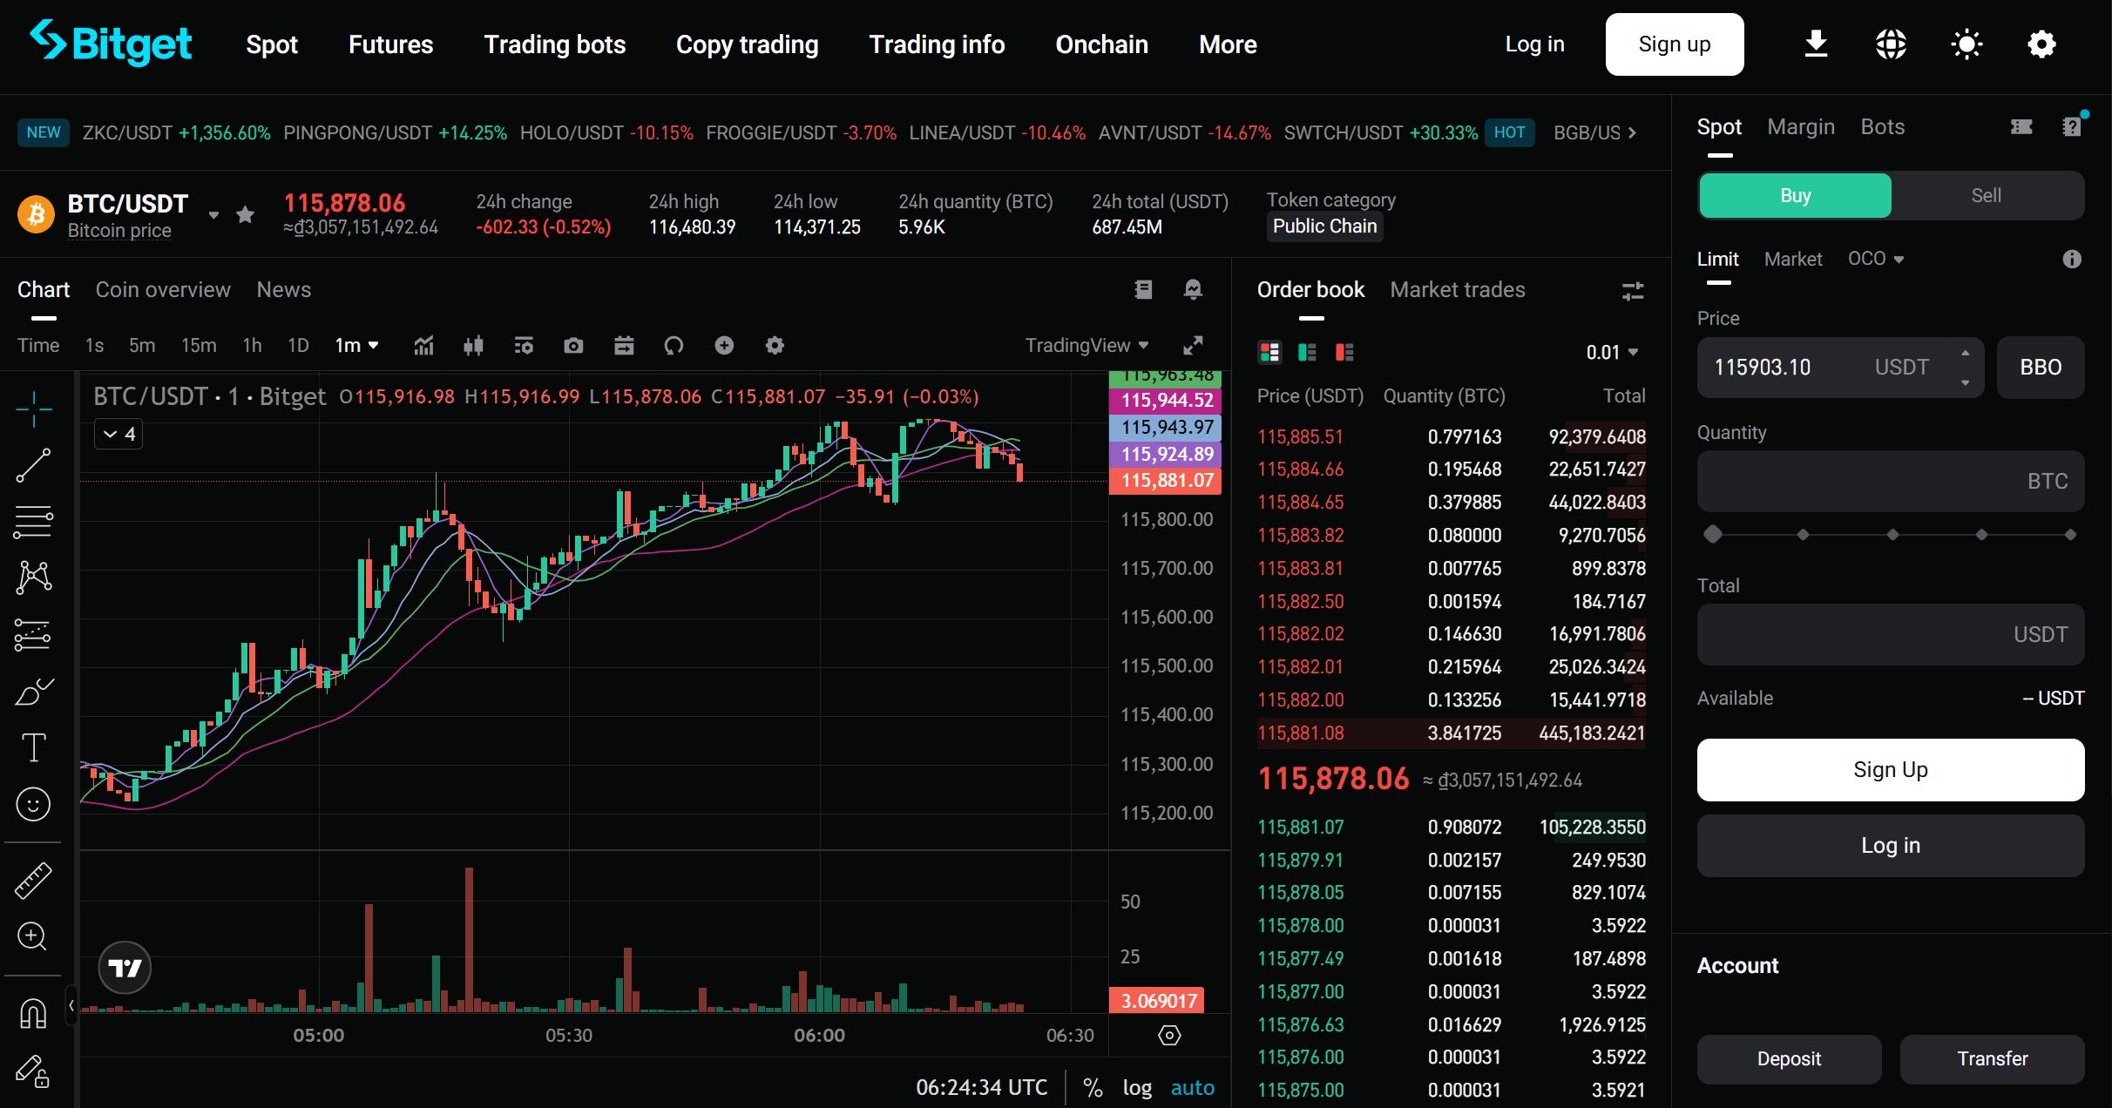Open chart indicators icon

(423, 346)
